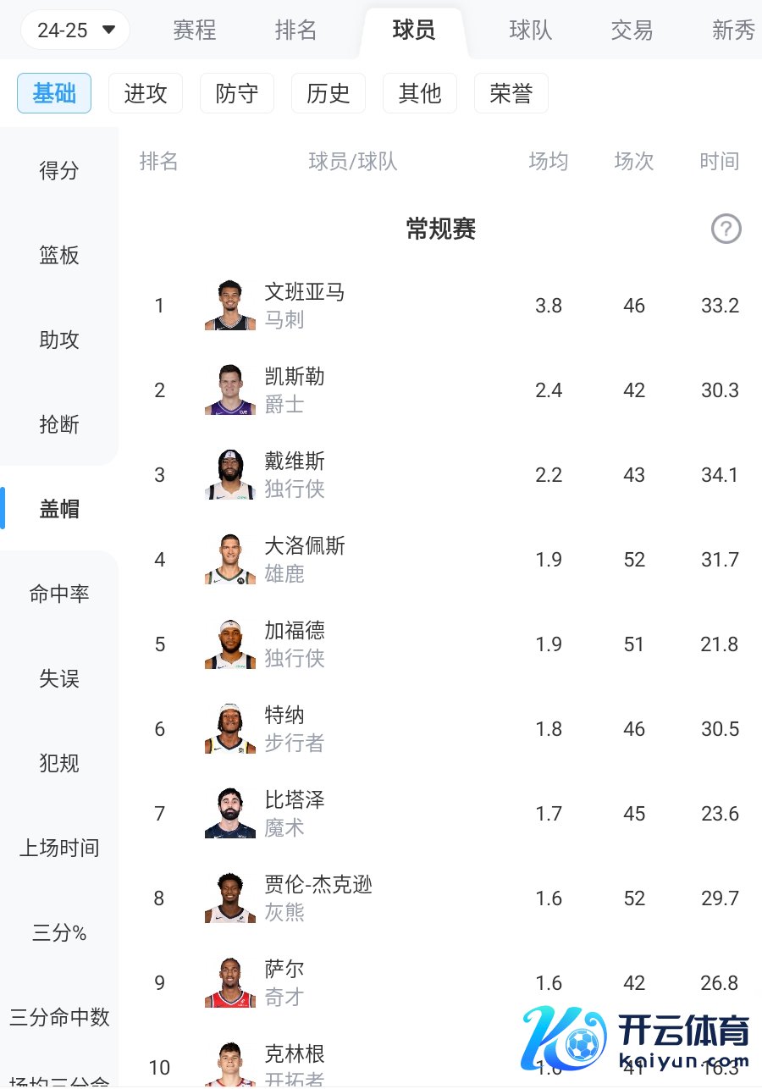Open the 24-25 season dropdown

(x=75, y=30)
